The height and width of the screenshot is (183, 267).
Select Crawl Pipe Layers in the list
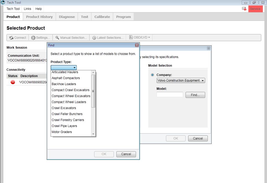[x=71, y=126]
